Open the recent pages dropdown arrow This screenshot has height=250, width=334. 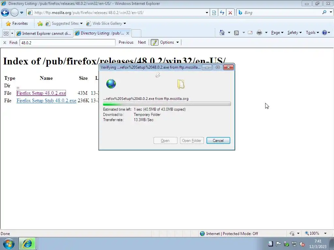tap(22, 13)
